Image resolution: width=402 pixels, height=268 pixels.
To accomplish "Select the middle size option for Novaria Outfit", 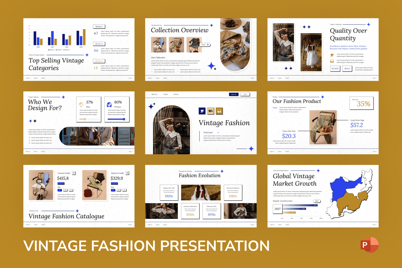I will click(x=65, y=190).
